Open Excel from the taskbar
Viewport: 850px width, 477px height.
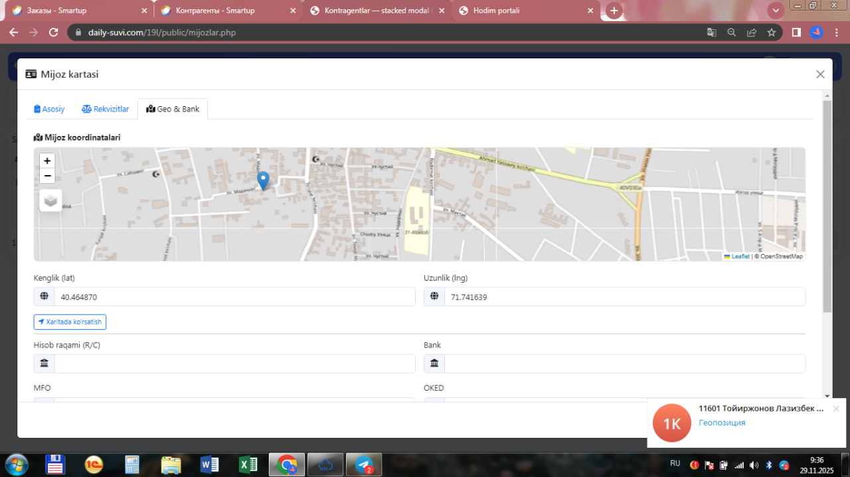coord(248,464)
